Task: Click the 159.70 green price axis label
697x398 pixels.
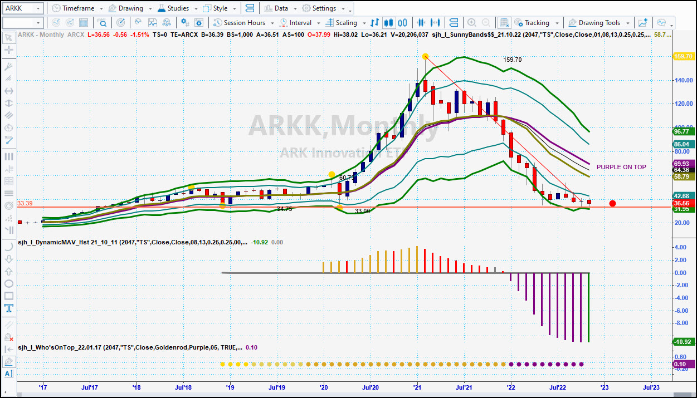Action: pyautogui.click(x=683, y=56)
